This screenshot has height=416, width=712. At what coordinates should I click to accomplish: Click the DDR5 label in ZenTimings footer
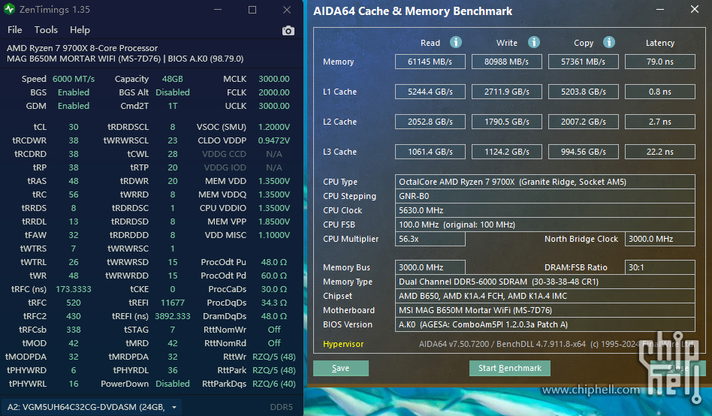click(x=281, y=408)
